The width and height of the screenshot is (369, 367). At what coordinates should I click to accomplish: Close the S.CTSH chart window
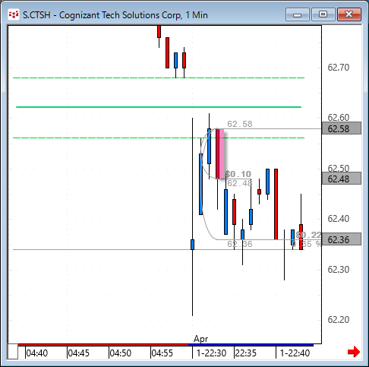coord(349,14)
